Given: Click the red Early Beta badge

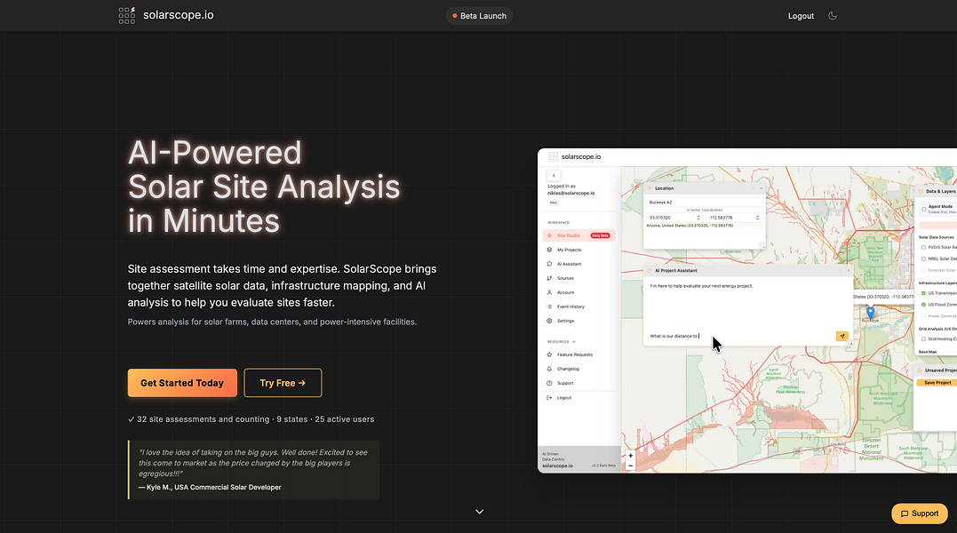Looking at the screenshot, I should (x=600, y=235).
